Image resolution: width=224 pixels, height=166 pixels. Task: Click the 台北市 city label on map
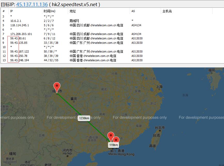click(160, 128)
